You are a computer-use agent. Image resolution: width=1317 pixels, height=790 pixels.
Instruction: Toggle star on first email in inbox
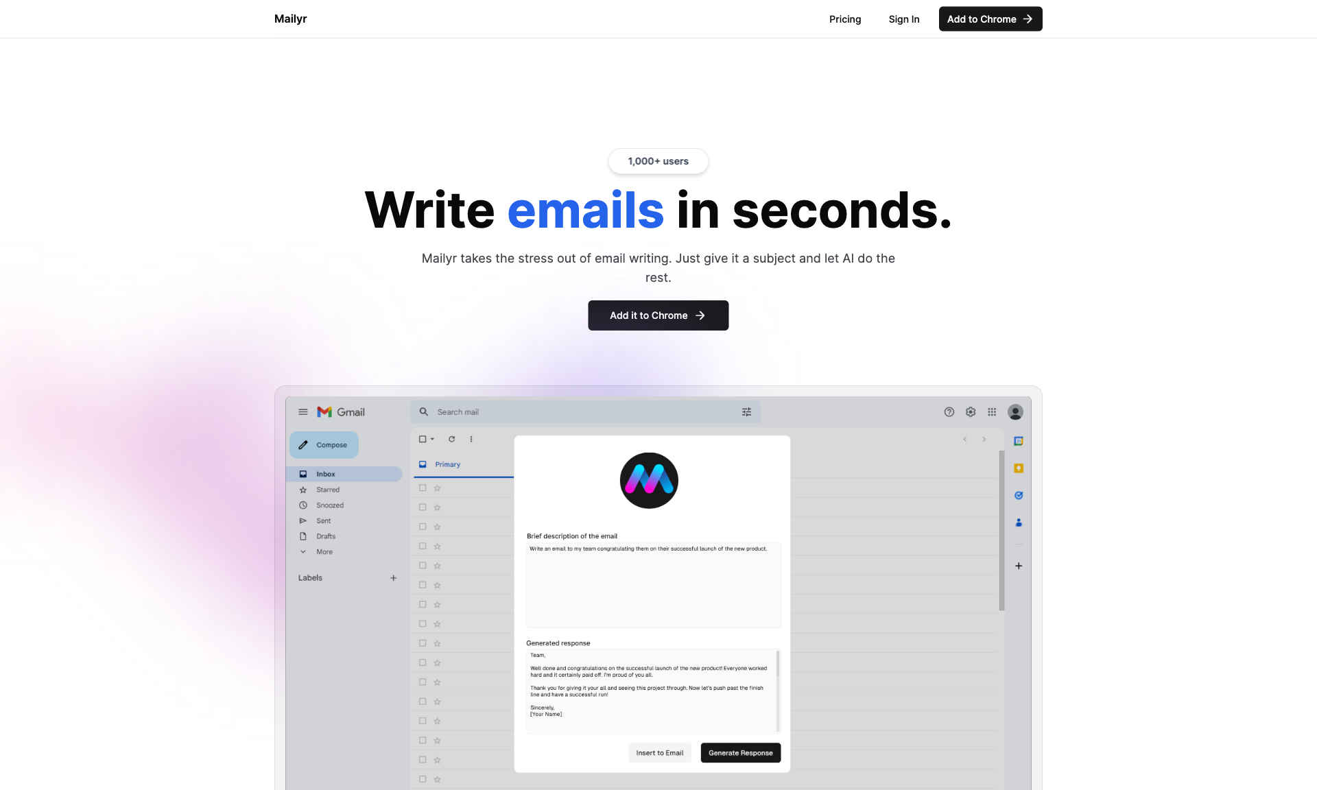438,487
